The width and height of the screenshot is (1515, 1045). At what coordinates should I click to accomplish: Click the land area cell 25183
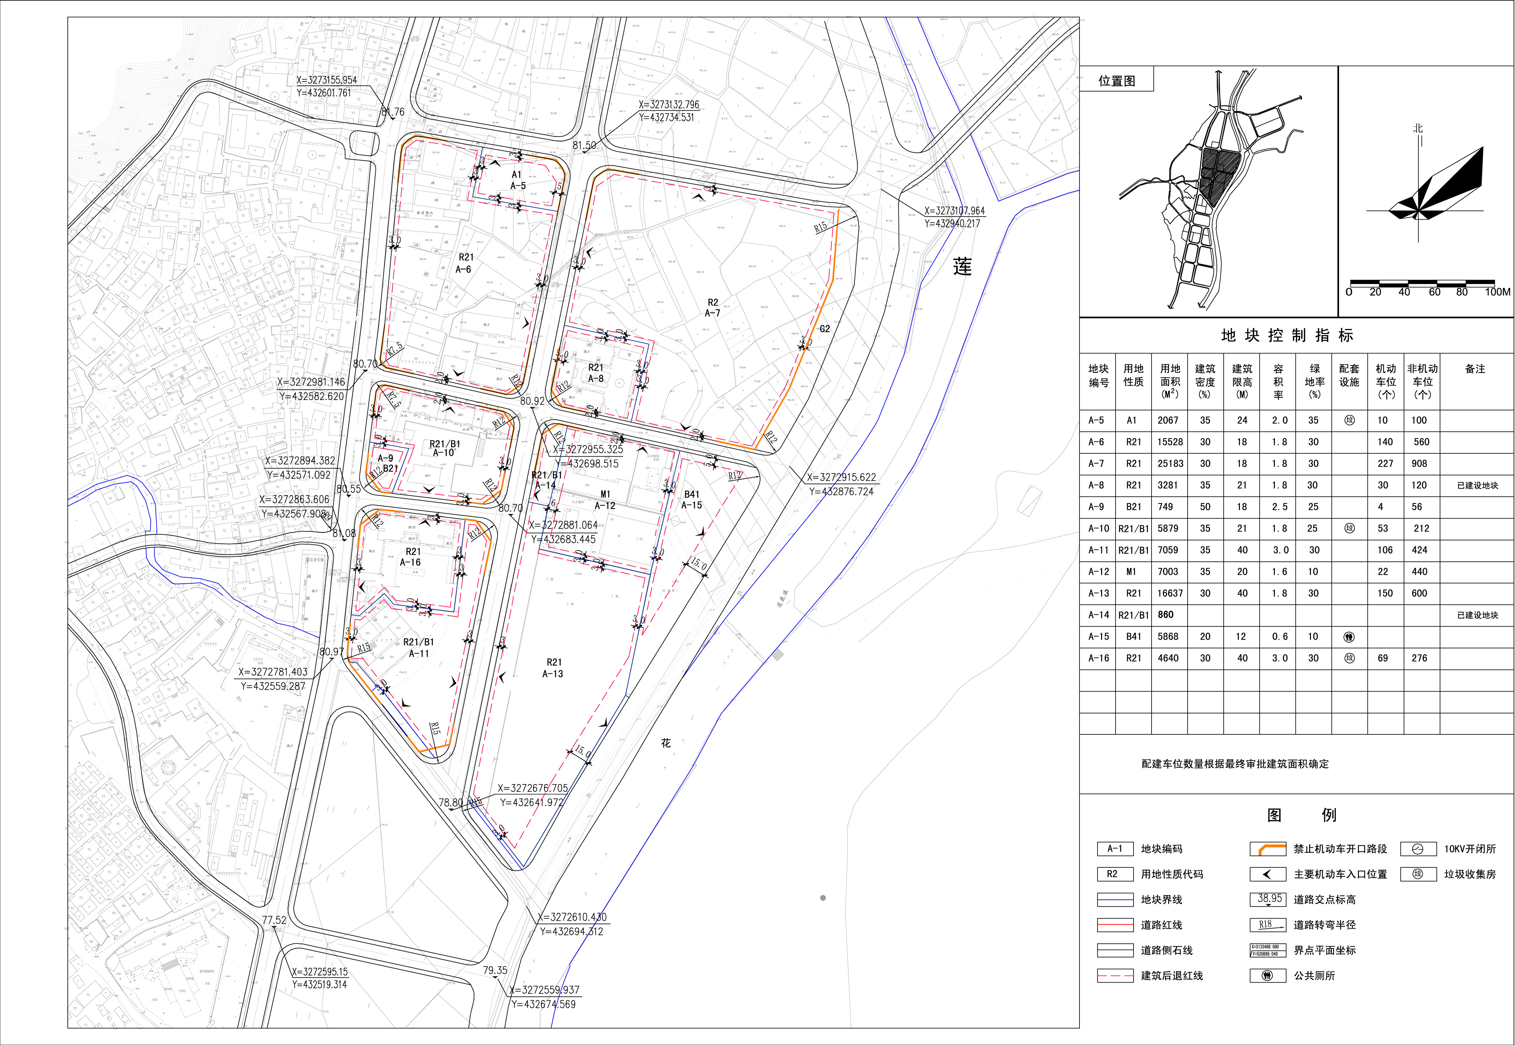click(x=1170, y=463)
